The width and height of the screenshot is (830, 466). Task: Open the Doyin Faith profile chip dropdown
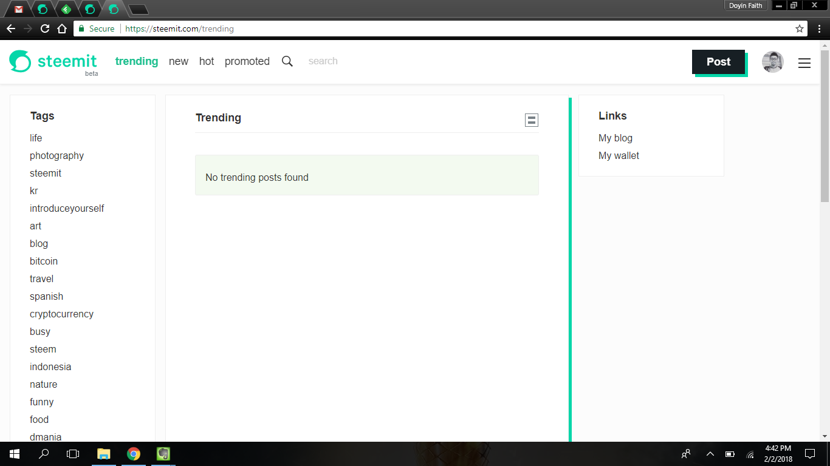tap(746, 5)
